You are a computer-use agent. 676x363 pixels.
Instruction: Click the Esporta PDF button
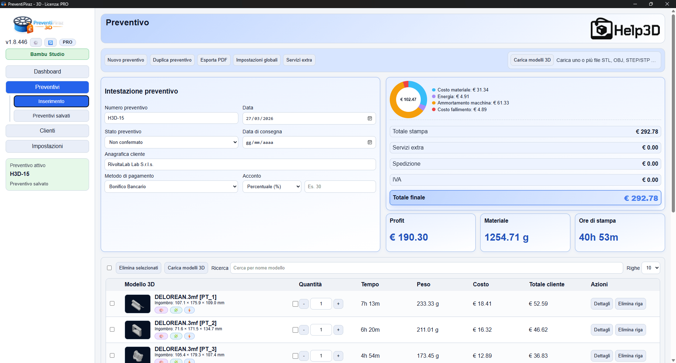point(214,60)
